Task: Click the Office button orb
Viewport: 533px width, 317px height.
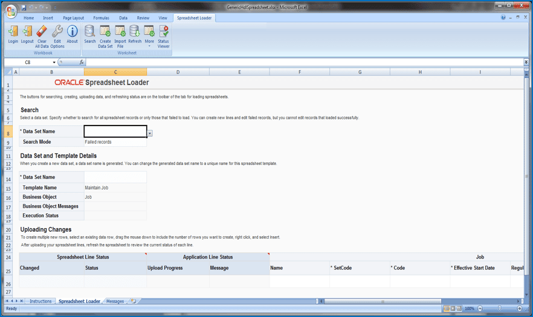Action: [11, 11]
